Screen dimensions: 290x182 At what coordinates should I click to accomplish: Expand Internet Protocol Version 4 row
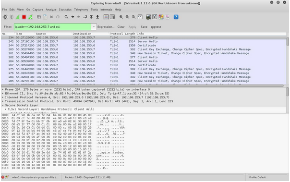3,97
